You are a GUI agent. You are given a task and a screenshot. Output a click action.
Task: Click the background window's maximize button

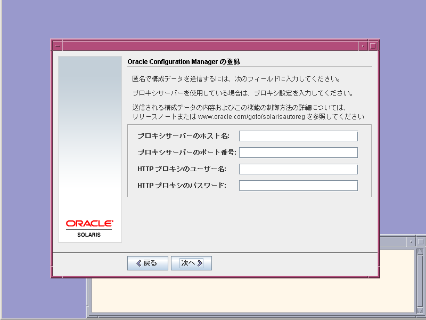pyautogui.click(x=421, y=242)
